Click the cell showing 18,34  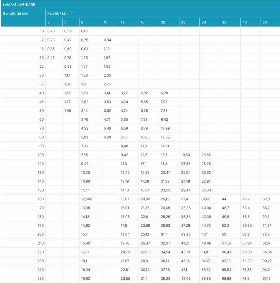[86, 270]
